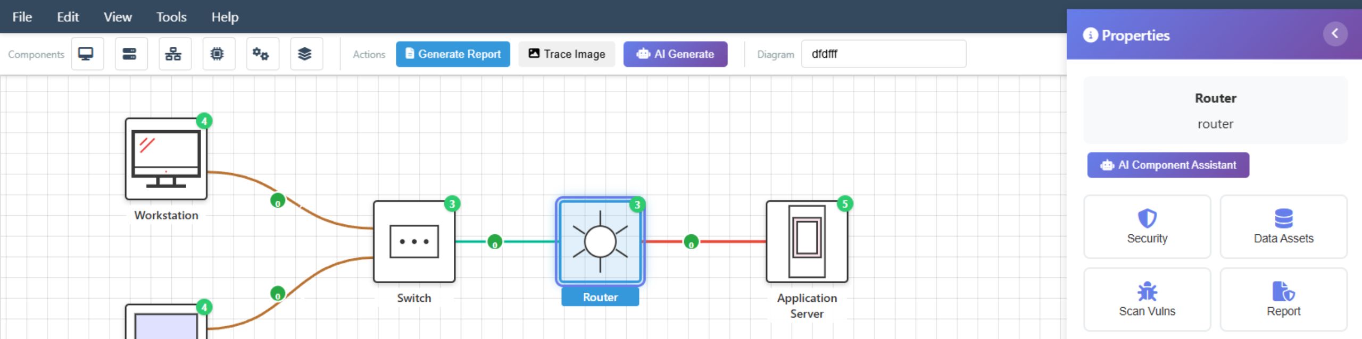Open the Security properties tile
This screenshot has height=339, width=1362.
tap(1147, 227)
